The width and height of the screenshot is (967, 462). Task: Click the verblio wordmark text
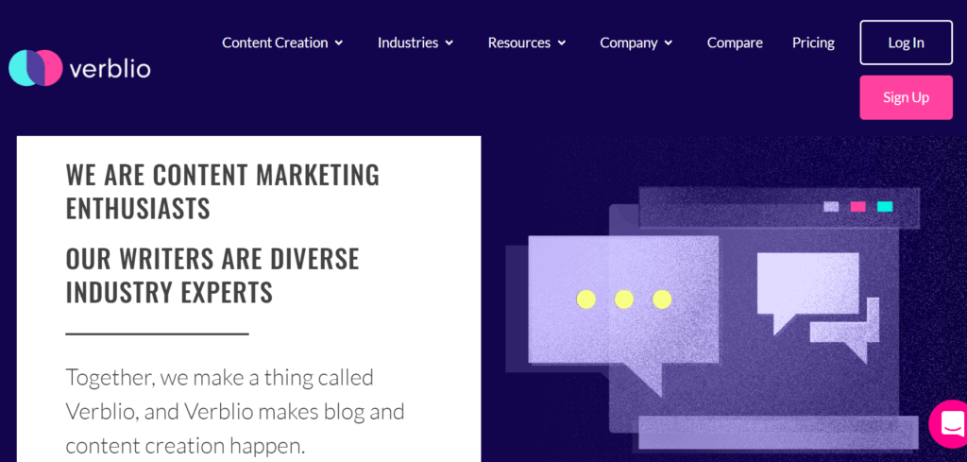[x=110, y=68]
